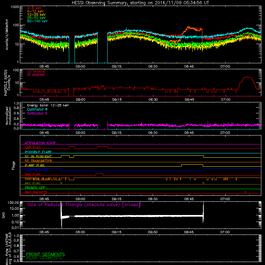Click the SAA FLAG raised step near 06:08
The height and width of the screenshot is (265, 265).
point(99,174)
